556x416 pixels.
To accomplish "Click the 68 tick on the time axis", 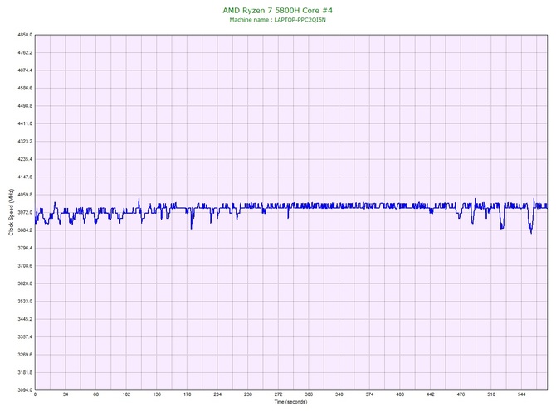I will tap(96, 394).
